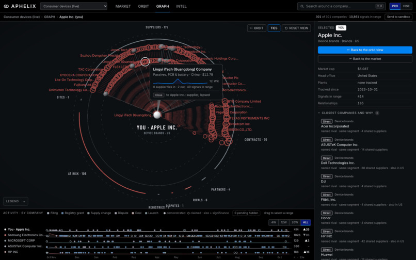
Task: Toggle the Registry grant signal filter
Action: coord(72,213)
